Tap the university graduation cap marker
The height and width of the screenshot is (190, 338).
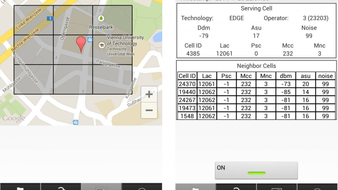click(x=102, y=45)
